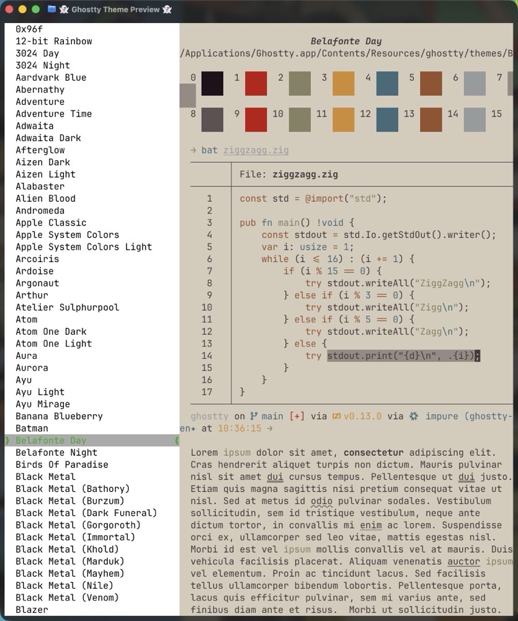
Task: Click the olive color swatch 2
Action: point(300,84)
